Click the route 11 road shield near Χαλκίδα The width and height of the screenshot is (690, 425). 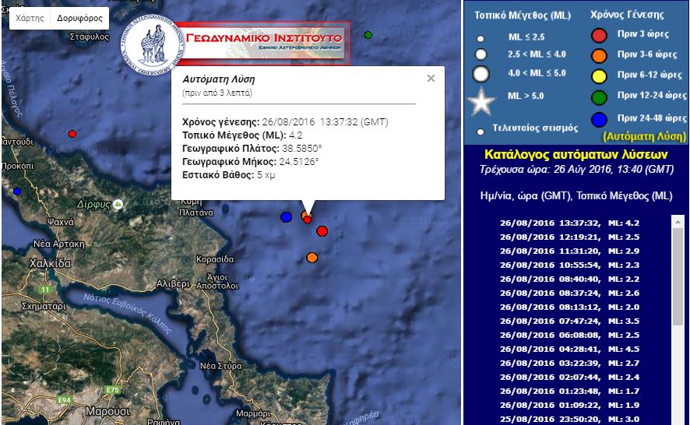(x=45, y=290)
